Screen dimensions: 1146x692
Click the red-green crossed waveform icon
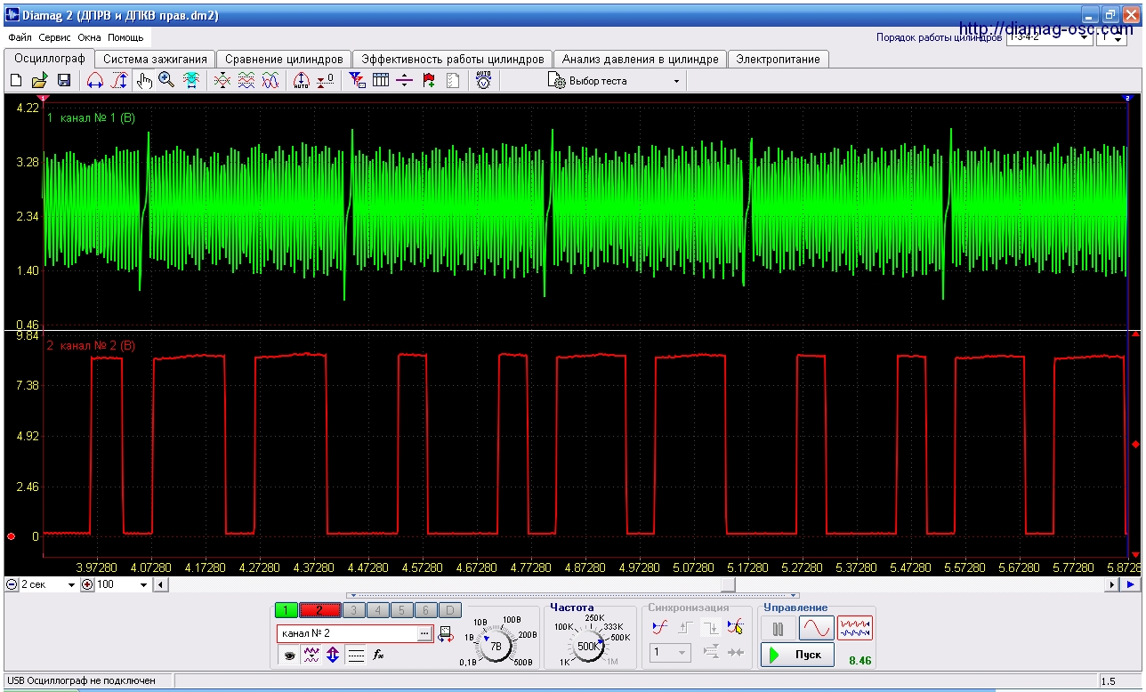tap(223, 81)
